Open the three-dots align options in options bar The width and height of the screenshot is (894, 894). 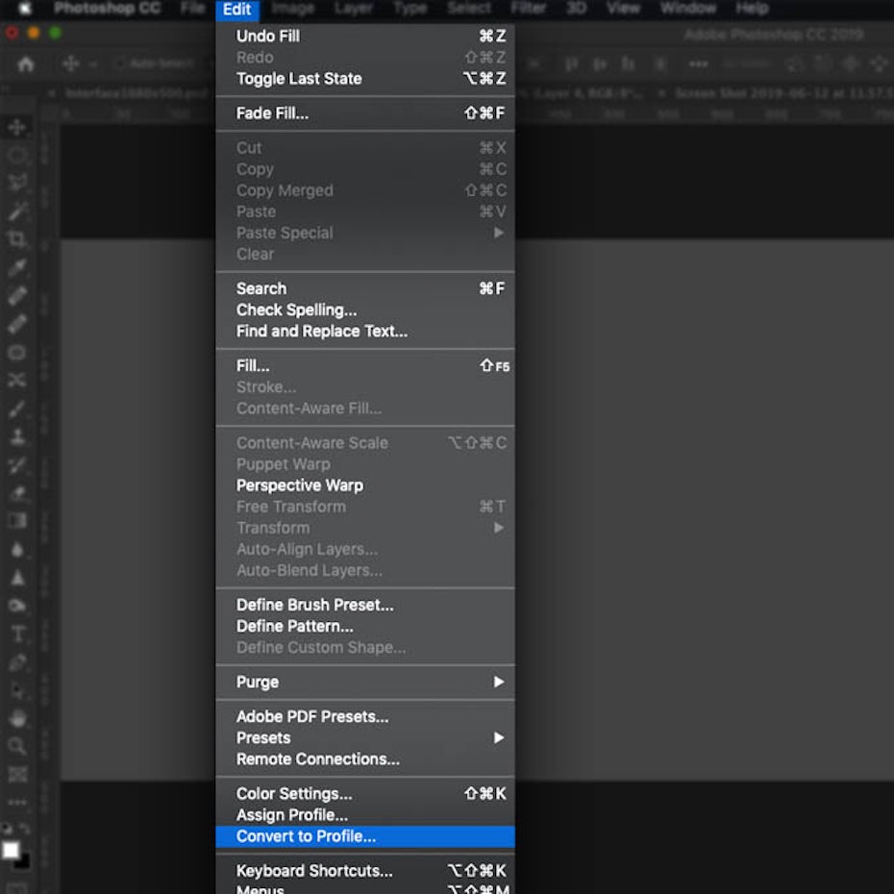[x=699, y=63]
